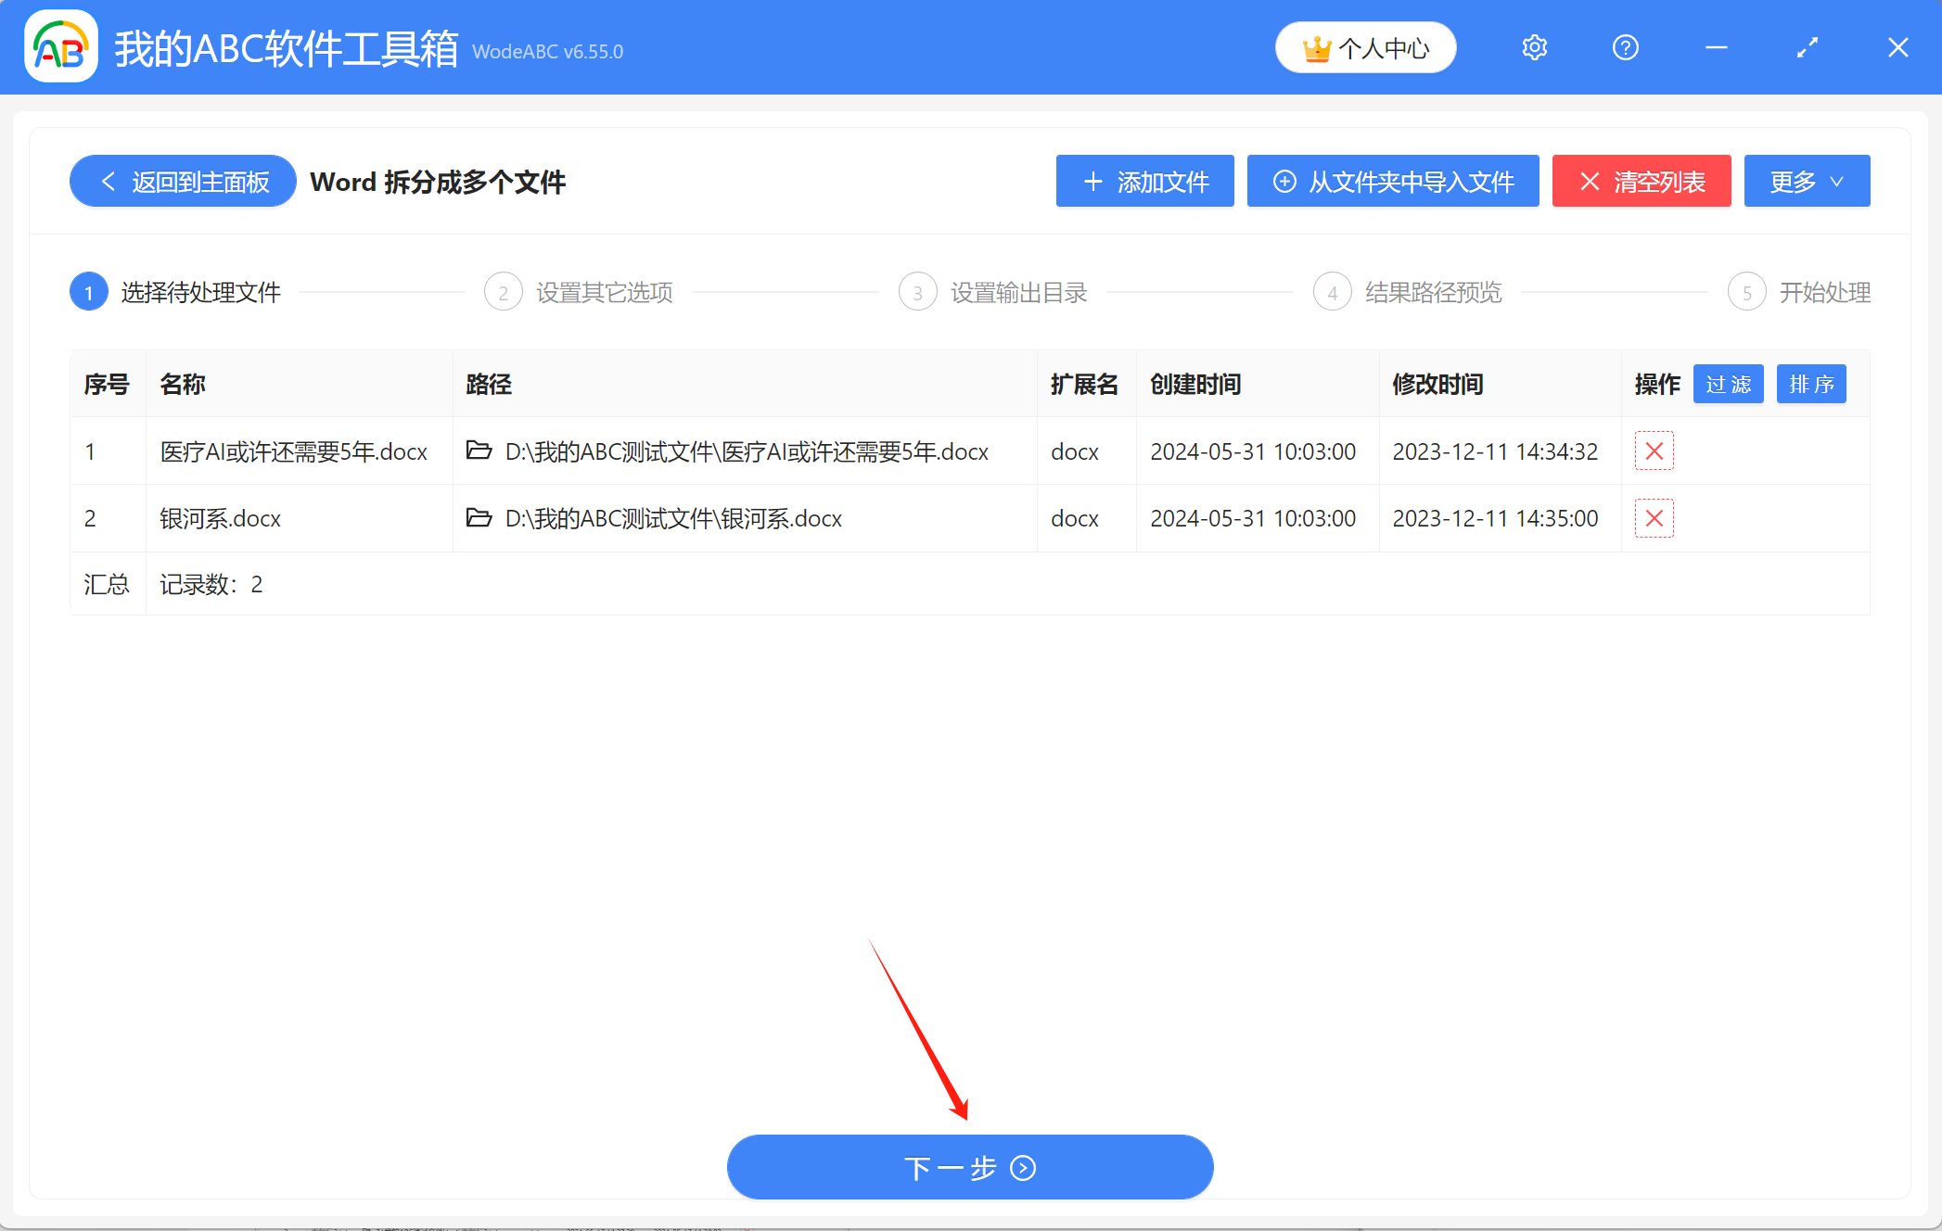
Task: Click the crown icon beside 个人中心
Action: click(1318, 47)
